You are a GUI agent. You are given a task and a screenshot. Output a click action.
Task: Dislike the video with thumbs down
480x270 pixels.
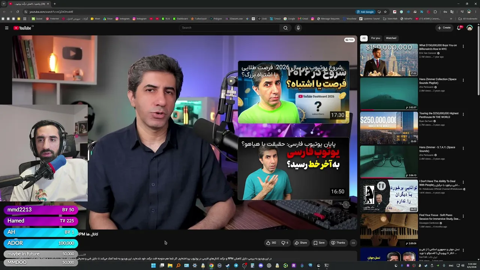pos(285,243)
